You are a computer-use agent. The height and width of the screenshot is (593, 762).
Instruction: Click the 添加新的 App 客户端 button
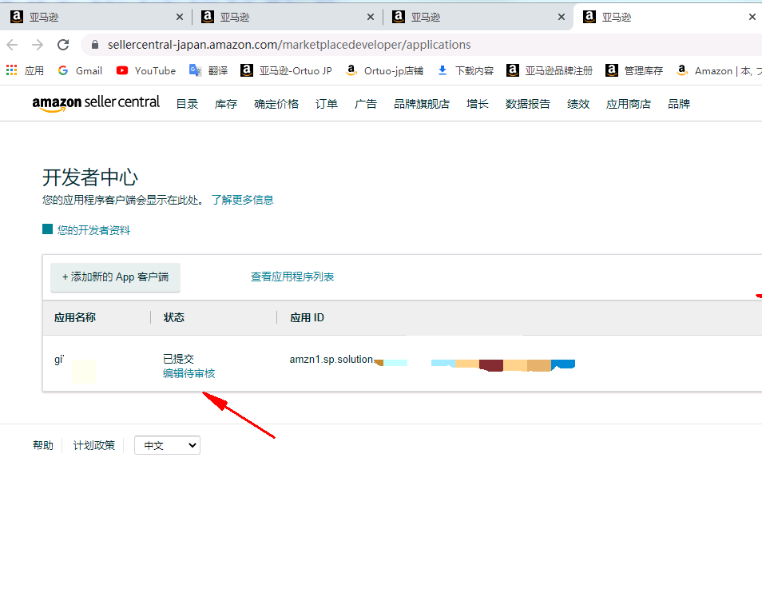pos(114,277)
